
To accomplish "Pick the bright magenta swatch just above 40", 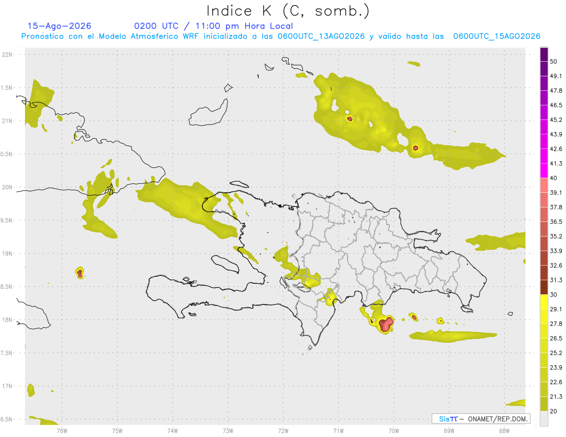I will click(x=544, y=170).
